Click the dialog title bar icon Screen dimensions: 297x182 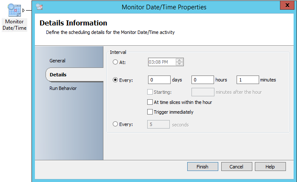coord(40,7)
